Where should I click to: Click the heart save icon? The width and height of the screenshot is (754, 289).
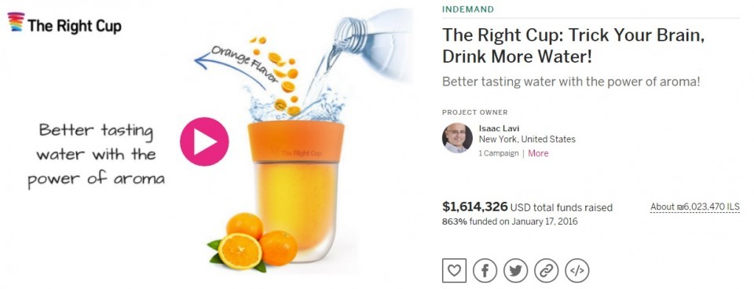tap(454, 271)
